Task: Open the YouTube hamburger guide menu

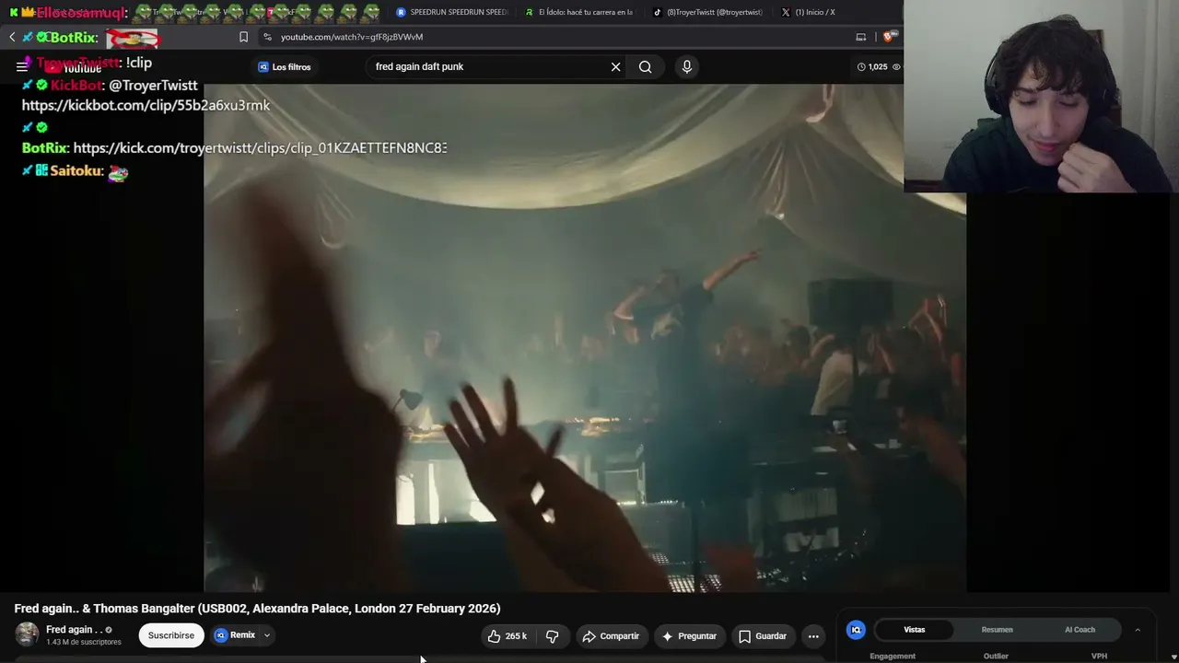Action: pyautogui.click(x=22, y=66)
